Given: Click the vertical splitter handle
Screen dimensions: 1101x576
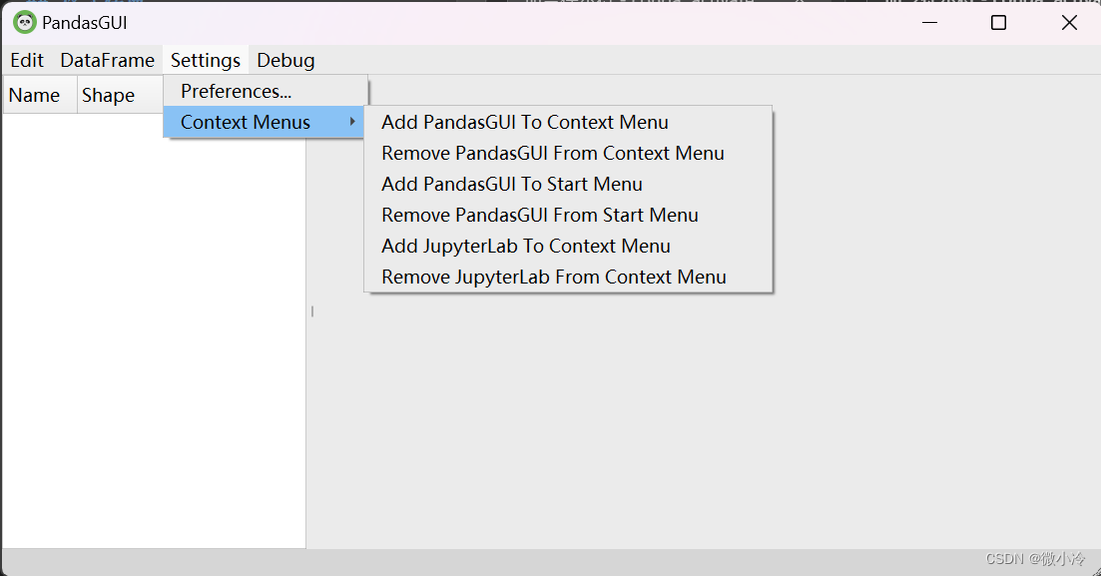Looking at the screenshot, I should [x=311, y=311].
